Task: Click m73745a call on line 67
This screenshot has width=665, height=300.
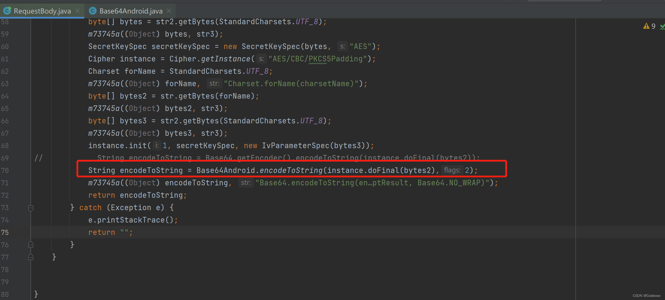Action: [104, 133]
